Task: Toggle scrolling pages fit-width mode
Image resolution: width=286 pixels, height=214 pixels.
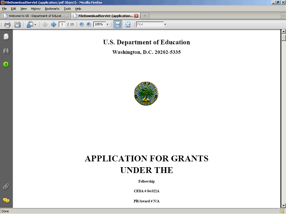Action: [118, 25]
